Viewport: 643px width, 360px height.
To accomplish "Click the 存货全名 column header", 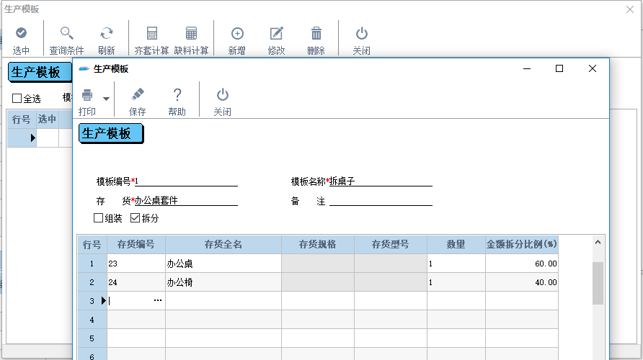I will click(x=223, y=245).
